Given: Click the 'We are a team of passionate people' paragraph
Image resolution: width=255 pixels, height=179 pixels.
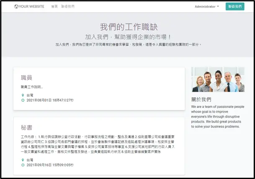Looking at the screenshot, I should click(218, 117).
